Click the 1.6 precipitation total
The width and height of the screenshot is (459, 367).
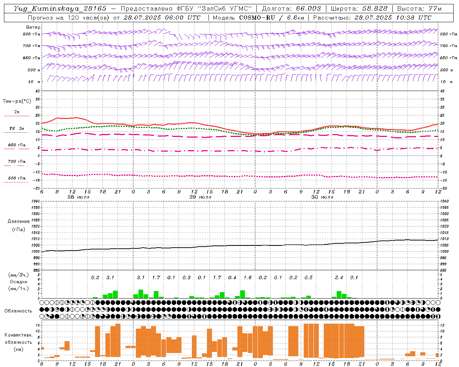coord(247,277)
